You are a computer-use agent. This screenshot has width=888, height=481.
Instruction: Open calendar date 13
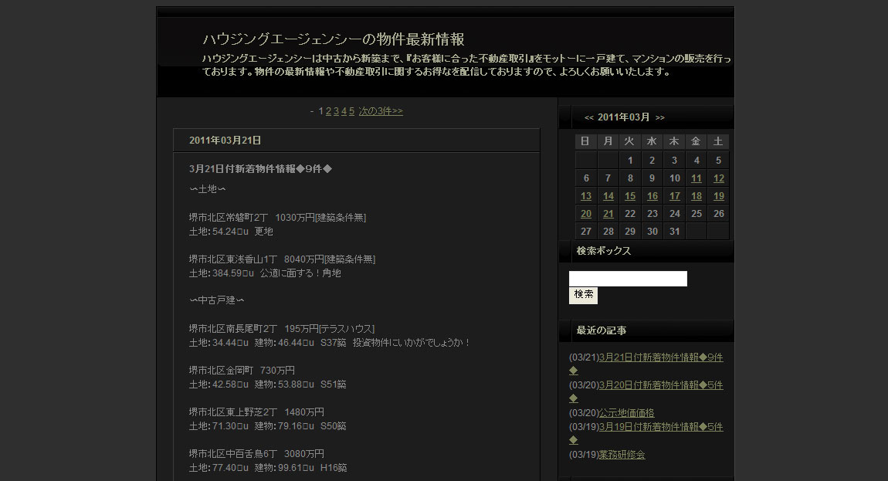point(586,196)
